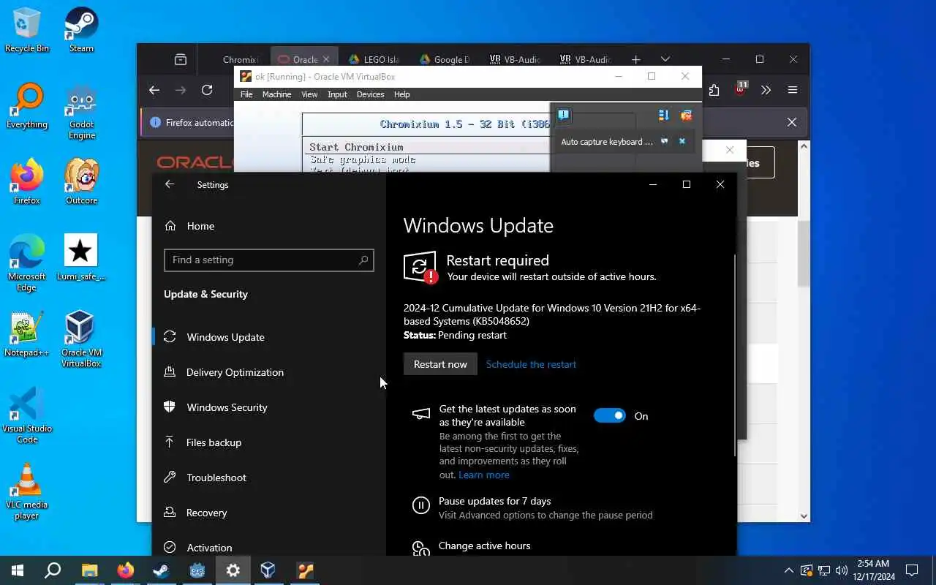Click the pause updates circle icon

pyautogui.click(x=420, y=505)
